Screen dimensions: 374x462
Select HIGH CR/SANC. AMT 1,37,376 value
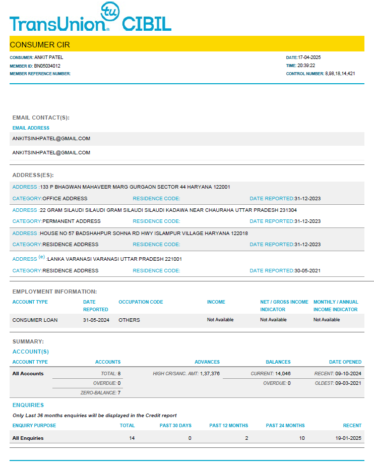point(186,374)
